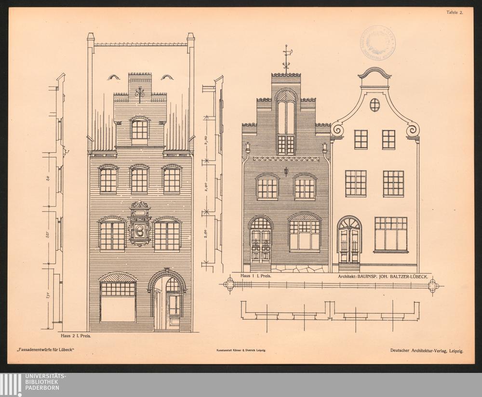Click the rosette at the scale bar's right end
482x397 pixels.
click(x=434, y=286)
